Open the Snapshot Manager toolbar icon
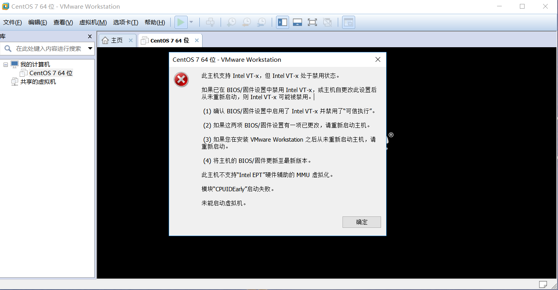Screen dimensions: 558x290 (x=261, y=22)
